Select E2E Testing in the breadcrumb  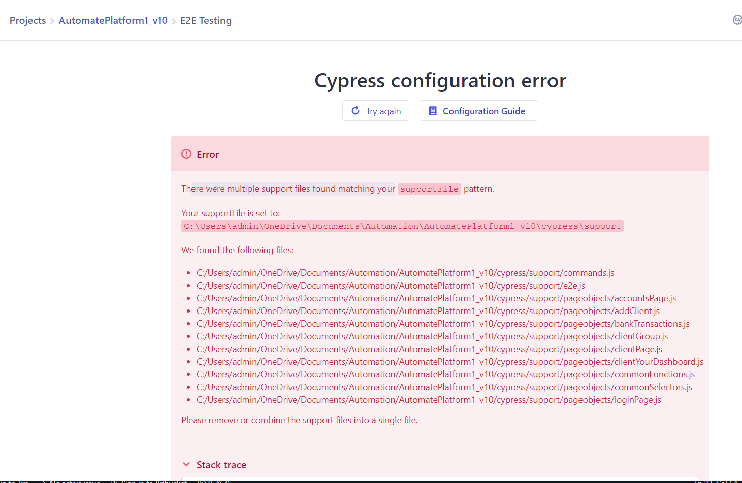pos(206,20)
